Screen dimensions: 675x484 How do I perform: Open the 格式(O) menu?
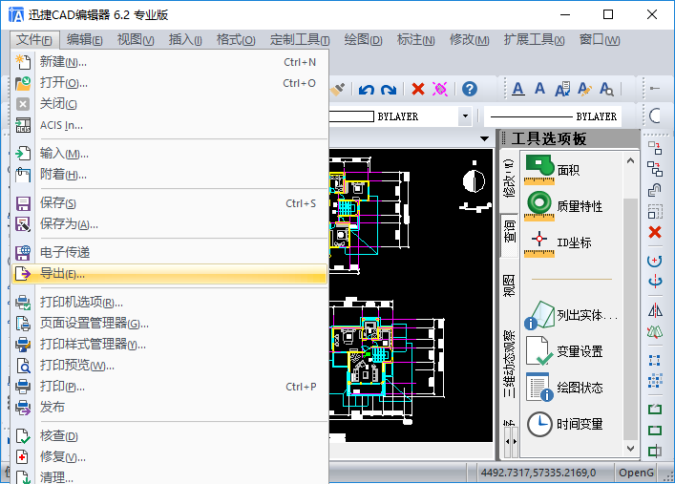236,40
